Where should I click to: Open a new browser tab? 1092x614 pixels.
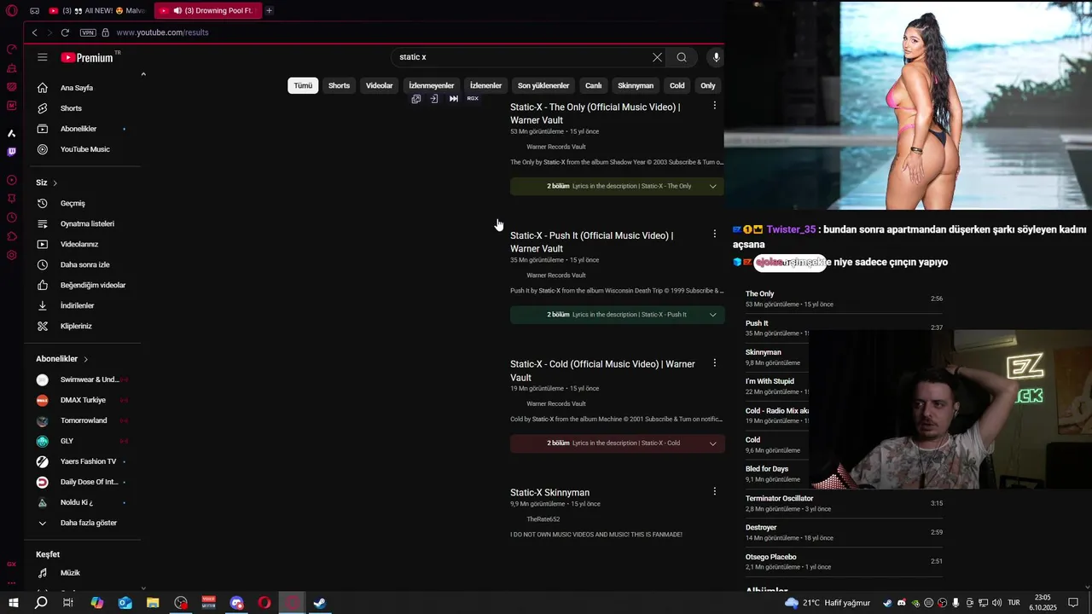coord(269,10)
